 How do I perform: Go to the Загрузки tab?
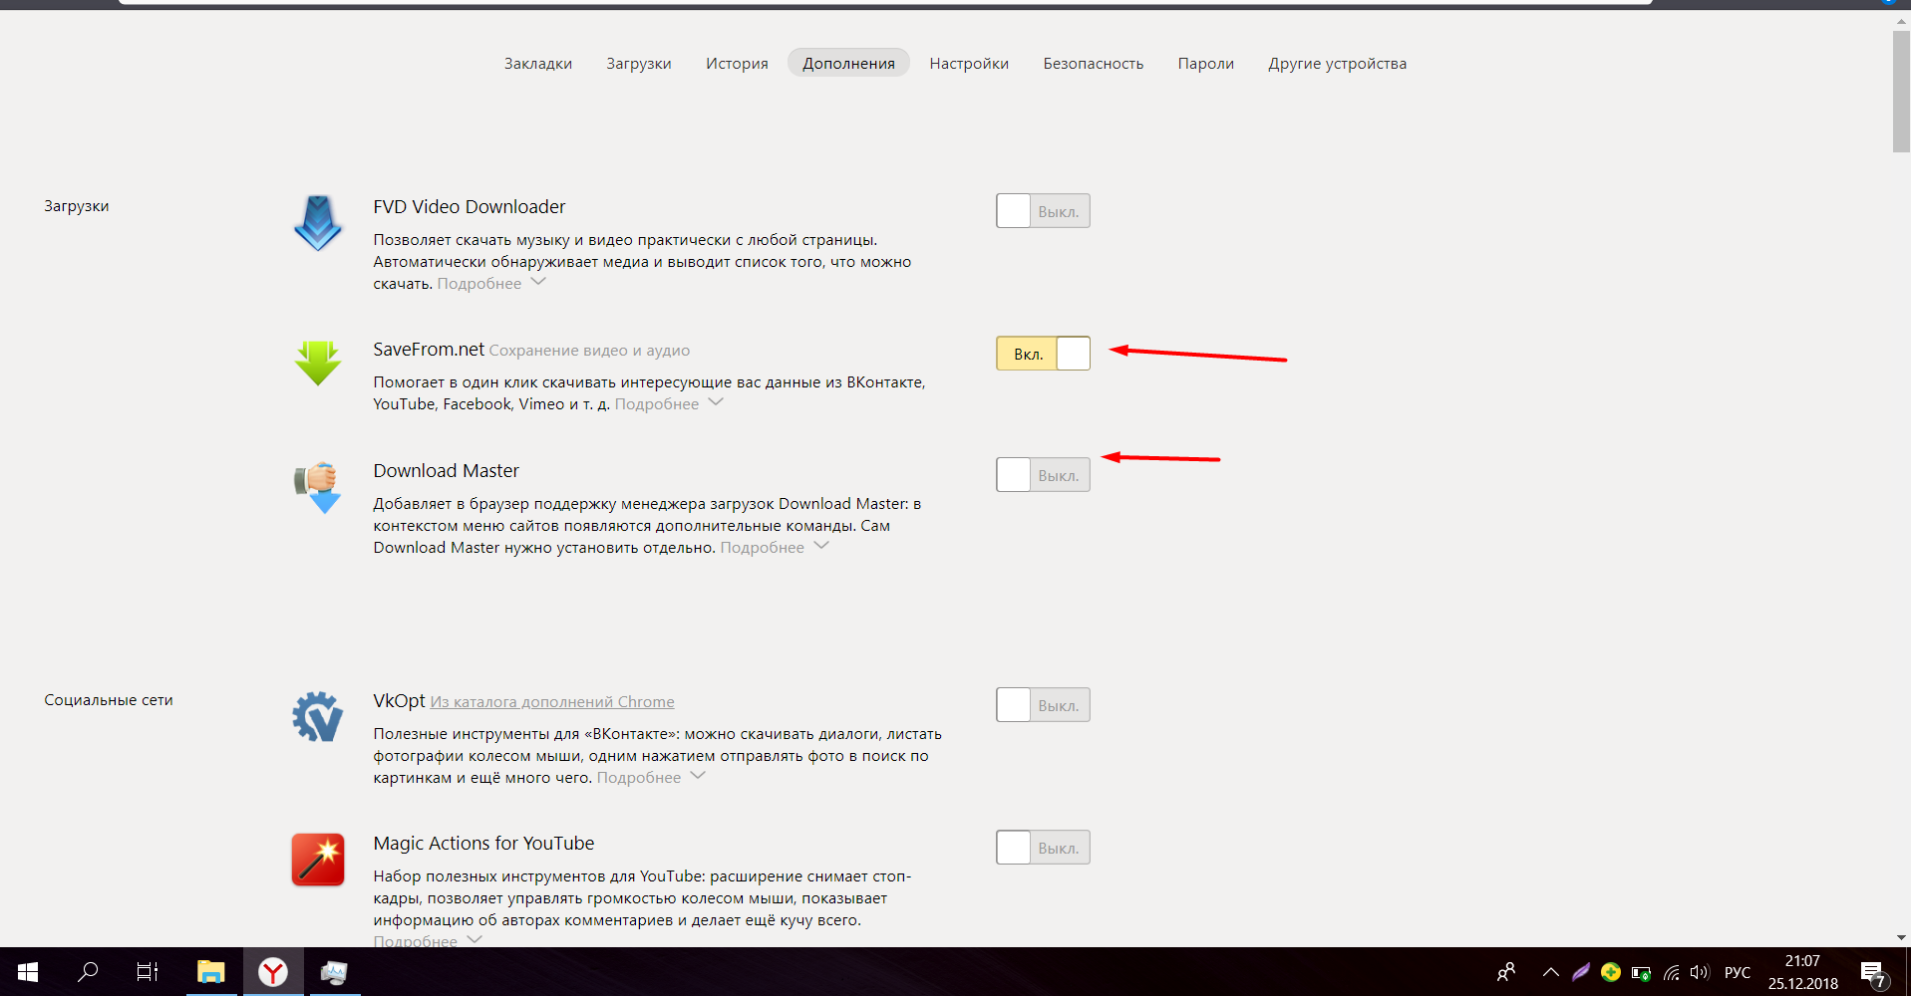(x=639, y=63)
